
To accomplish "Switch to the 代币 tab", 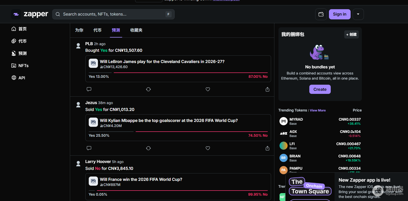I will [97, 30].
